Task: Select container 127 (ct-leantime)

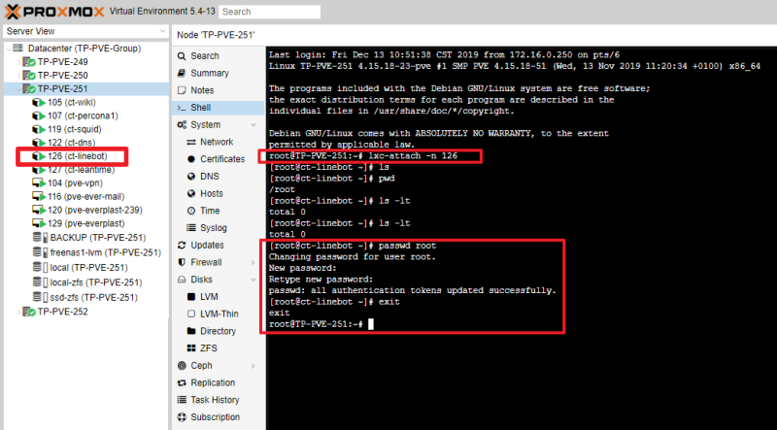Action: 81,170
